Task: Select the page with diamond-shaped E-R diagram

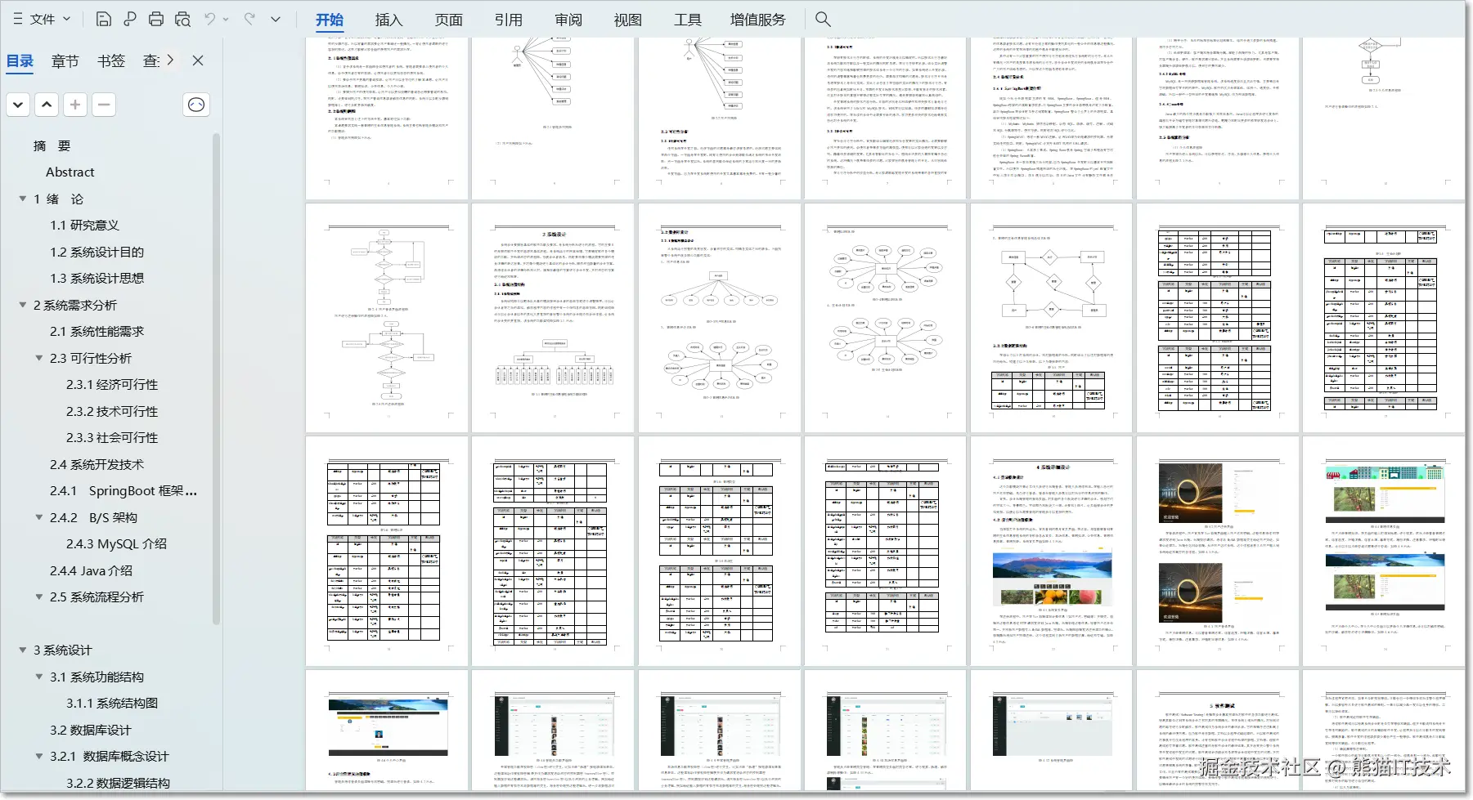Action: coord(1051,318)
